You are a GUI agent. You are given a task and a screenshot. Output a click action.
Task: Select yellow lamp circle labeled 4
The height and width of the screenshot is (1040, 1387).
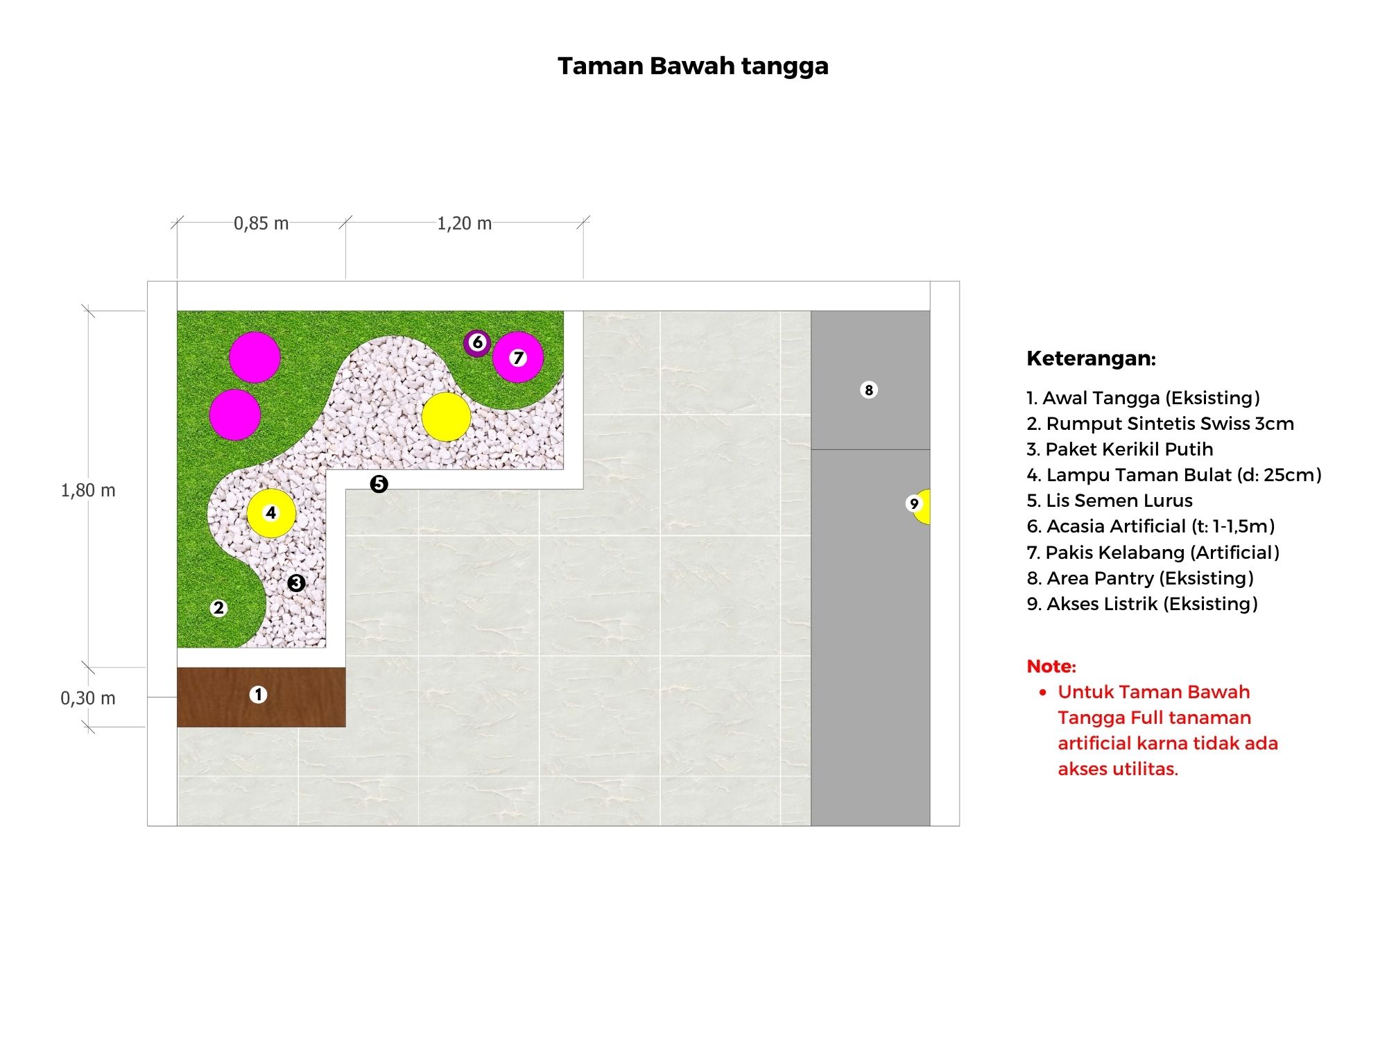[x=271, y=513]
